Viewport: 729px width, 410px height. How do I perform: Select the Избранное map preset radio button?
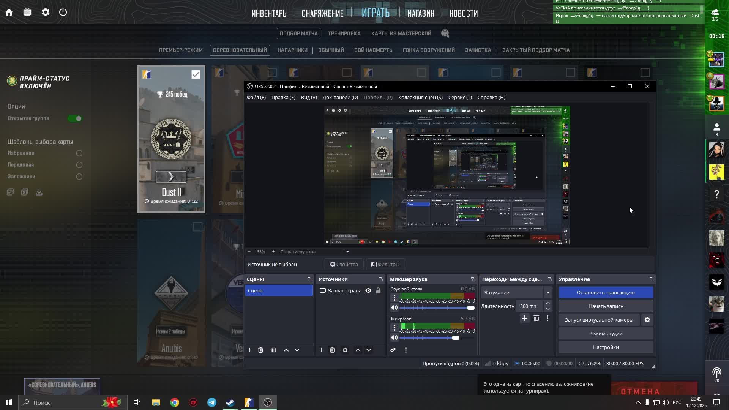point(79,153)
